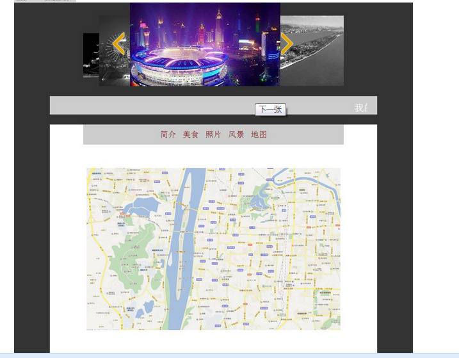
Task: Switch to the 风景 page
Action: click(236, 134)
